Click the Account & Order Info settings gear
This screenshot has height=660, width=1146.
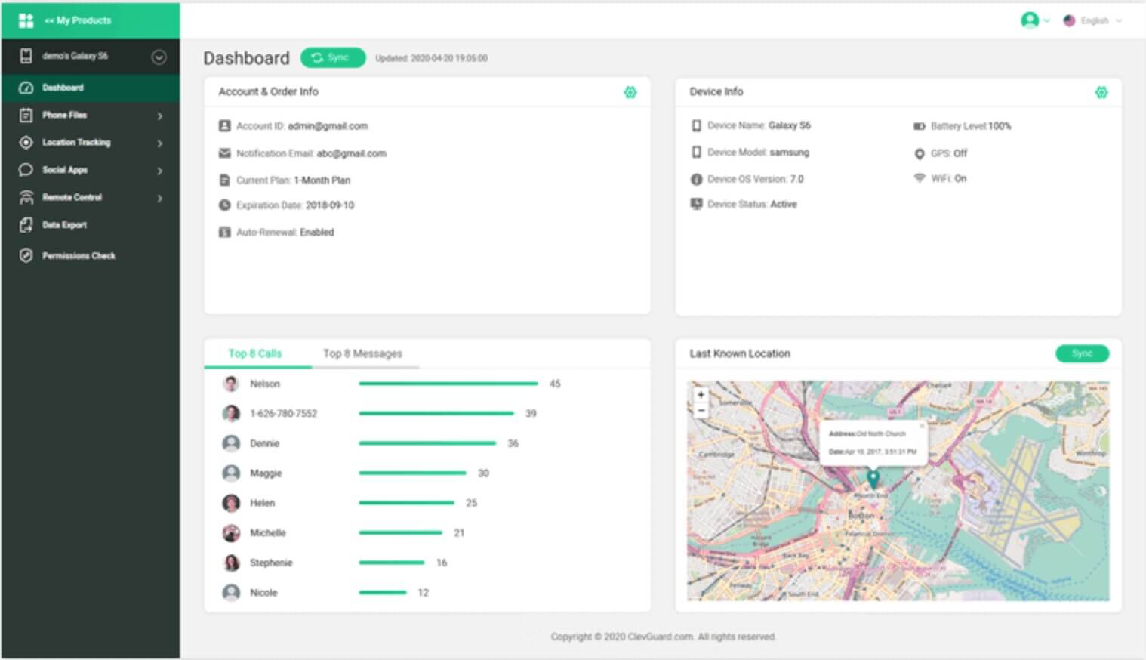click(x=630, y=92)
